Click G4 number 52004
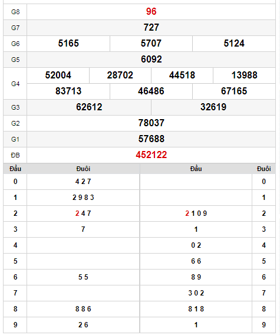The height and width of the screenshot is (335, 280). pos(58,75)
